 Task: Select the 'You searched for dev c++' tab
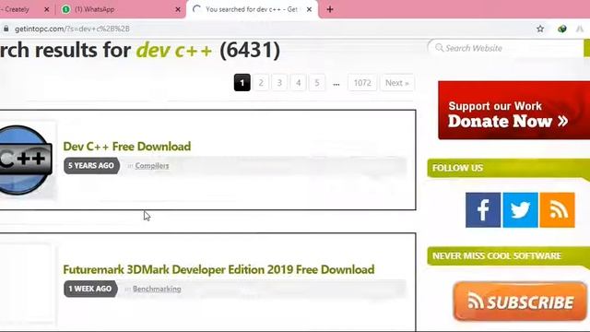click(252, 9)
